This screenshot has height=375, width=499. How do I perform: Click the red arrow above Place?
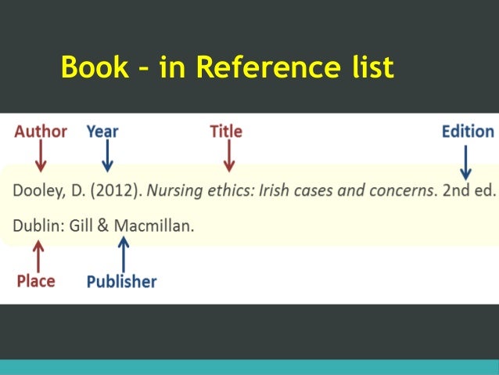click(38, 257)
